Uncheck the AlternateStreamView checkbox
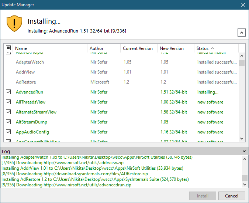The width and height of the screenshot is (249, 203). 8,112
